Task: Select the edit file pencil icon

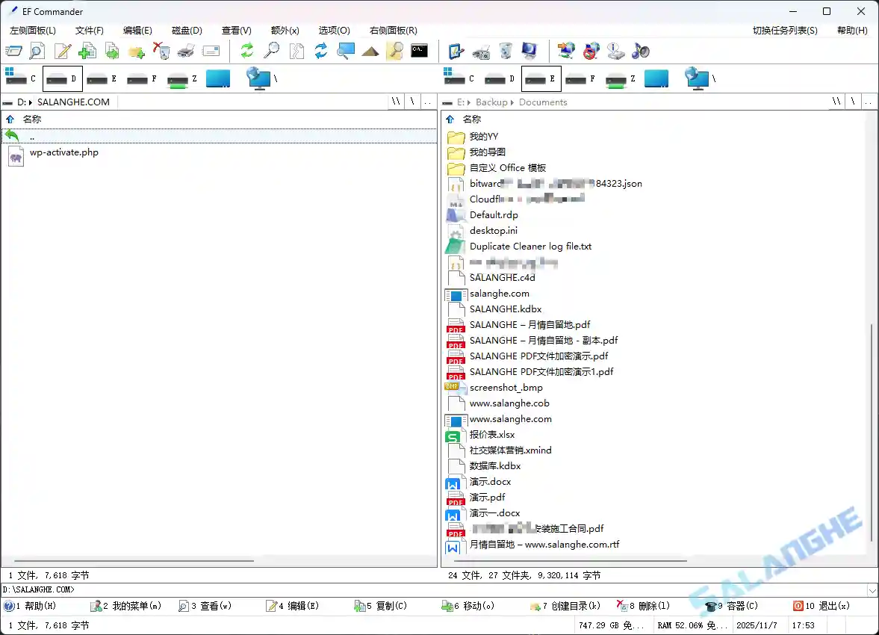Action: click(x=62, y=51)
